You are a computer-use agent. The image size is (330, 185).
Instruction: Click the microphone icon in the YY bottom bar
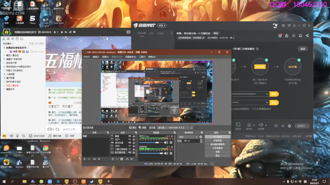[x=17, y=136]
